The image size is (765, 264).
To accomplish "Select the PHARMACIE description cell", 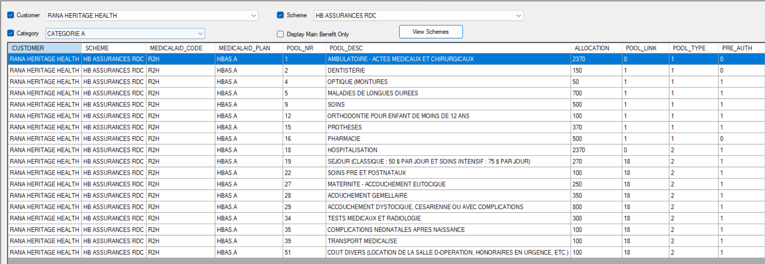I will tap(344, 139).
